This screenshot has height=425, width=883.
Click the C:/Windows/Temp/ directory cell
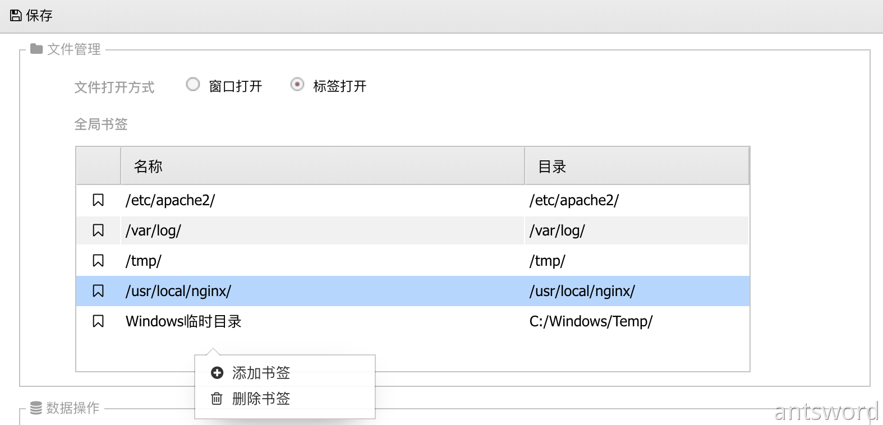[x=591, y=321]
